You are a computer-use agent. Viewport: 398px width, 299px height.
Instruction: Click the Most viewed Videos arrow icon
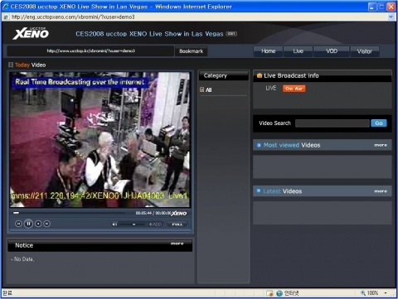click(x=259, y=145)
